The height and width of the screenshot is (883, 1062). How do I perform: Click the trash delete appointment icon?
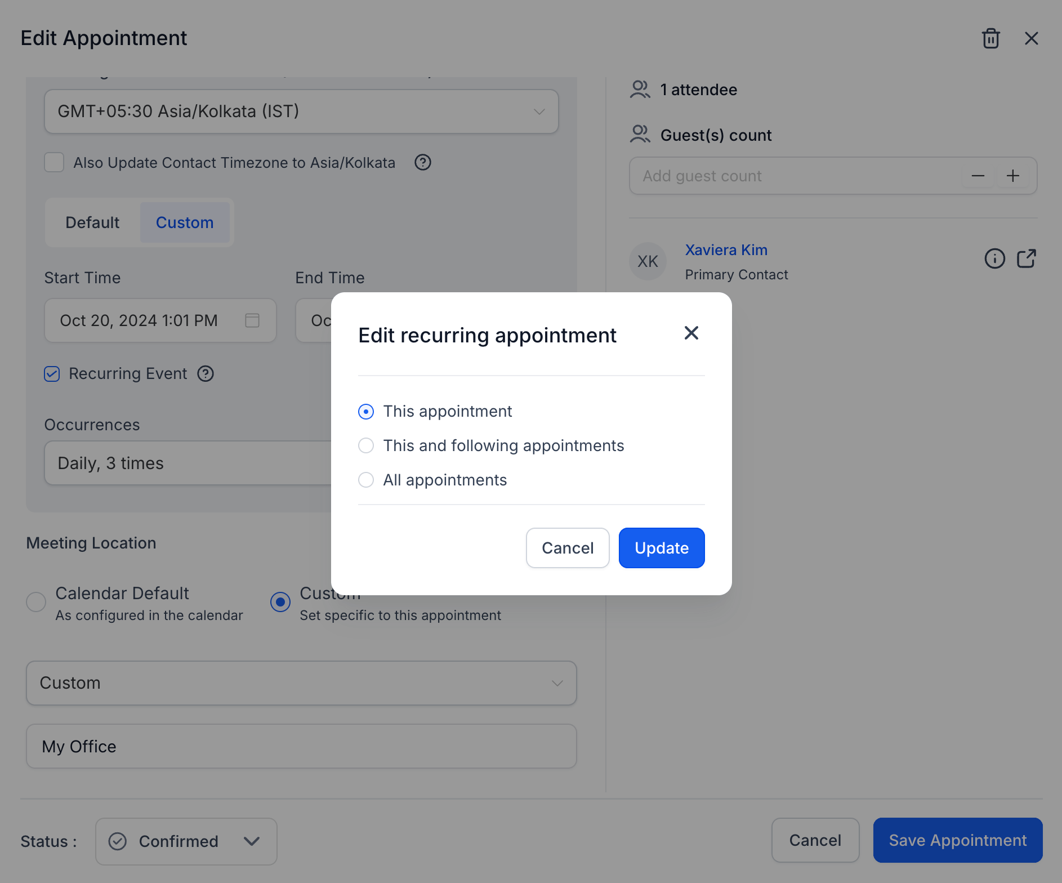click(990, 38)
